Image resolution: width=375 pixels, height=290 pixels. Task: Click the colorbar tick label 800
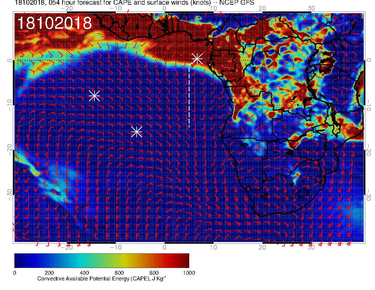tap(154, 273)
